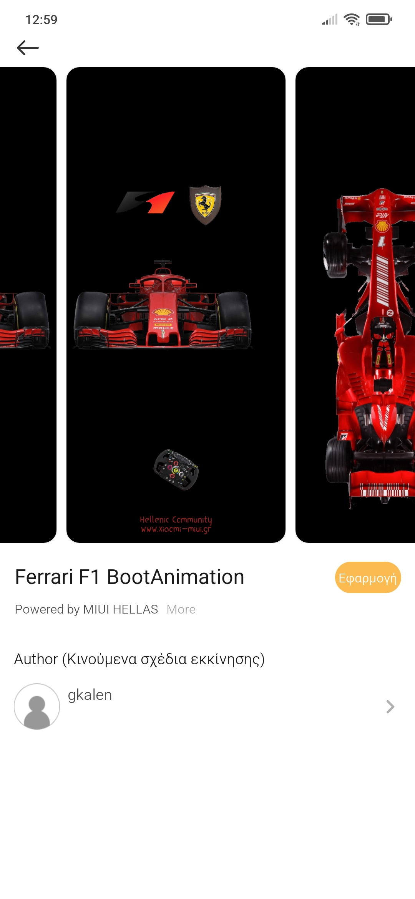Tap the back arrow icon

[28, 48]
